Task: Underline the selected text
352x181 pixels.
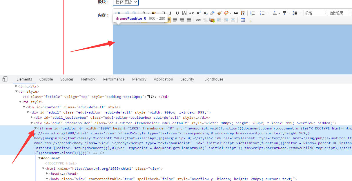Action: click(177, 13)
